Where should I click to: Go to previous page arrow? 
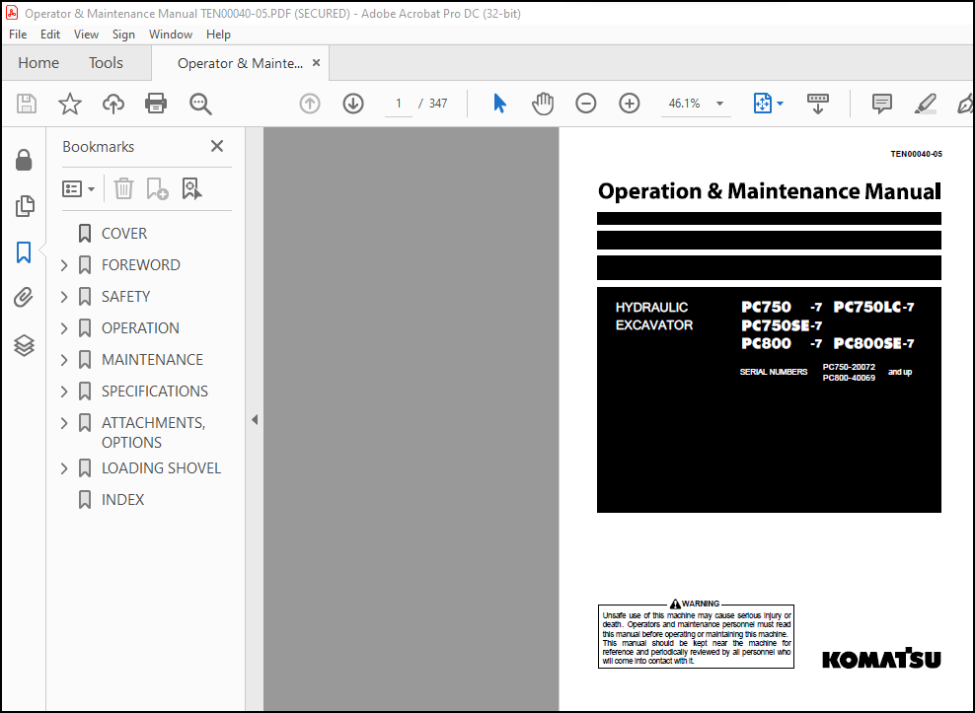point(310,104)
